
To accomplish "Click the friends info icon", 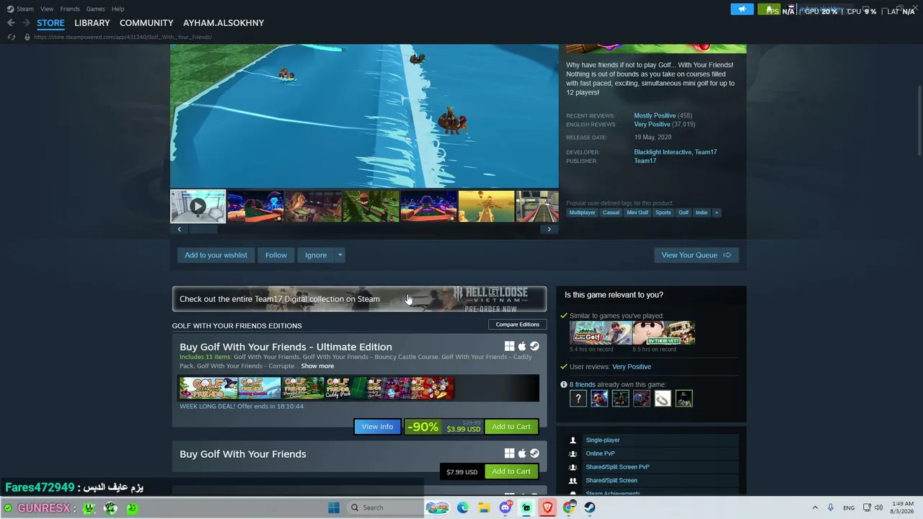I will [564, 385].
